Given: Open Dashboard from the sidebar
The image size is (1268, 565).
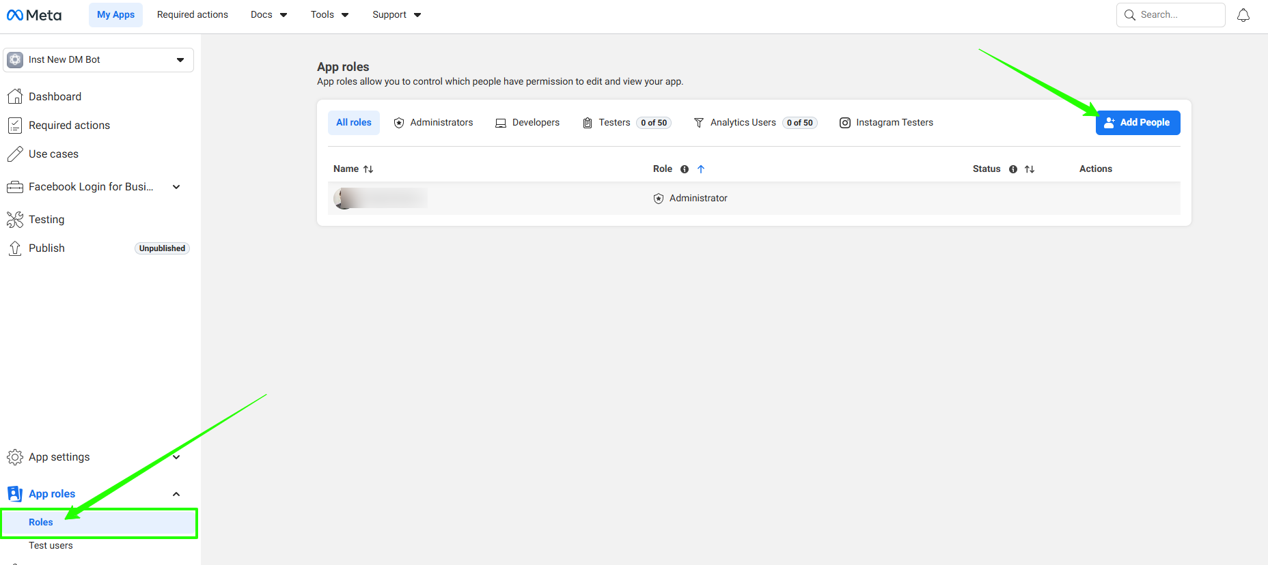Looking at the screenshot, I should (x=55, y=97).
